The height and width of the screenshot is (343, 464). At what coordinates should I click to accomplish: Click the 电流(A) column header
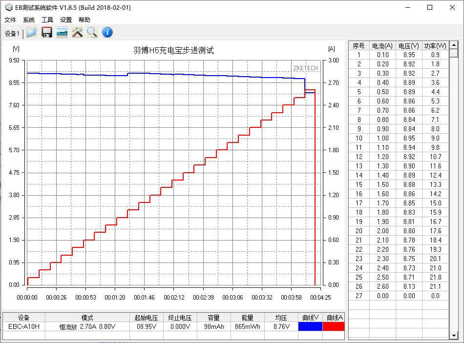coord(382,46)
